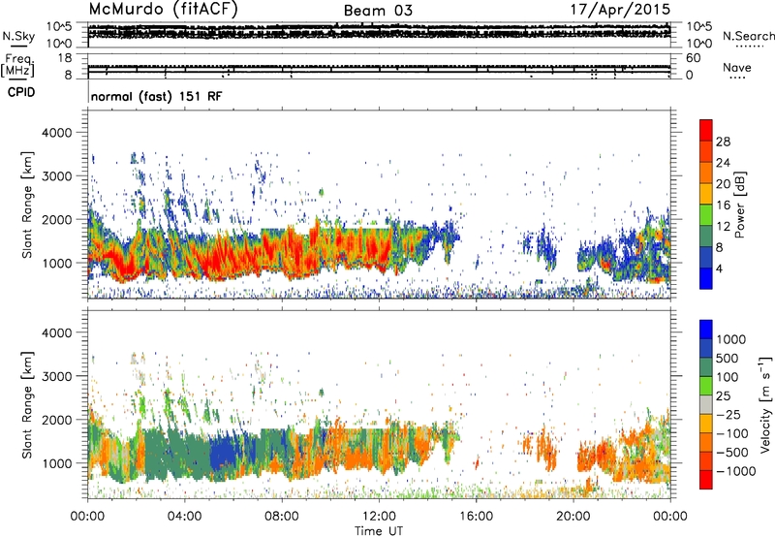Click the '2000' tick in the power panel
The height and width of the screenshot is (537, 775).
click(x=59, y=219)
